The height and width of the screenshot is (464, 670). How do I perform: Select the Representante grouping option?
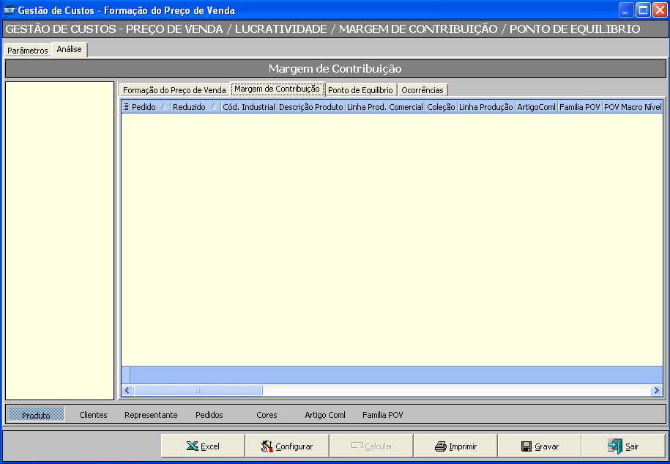[x=151, y=415]
